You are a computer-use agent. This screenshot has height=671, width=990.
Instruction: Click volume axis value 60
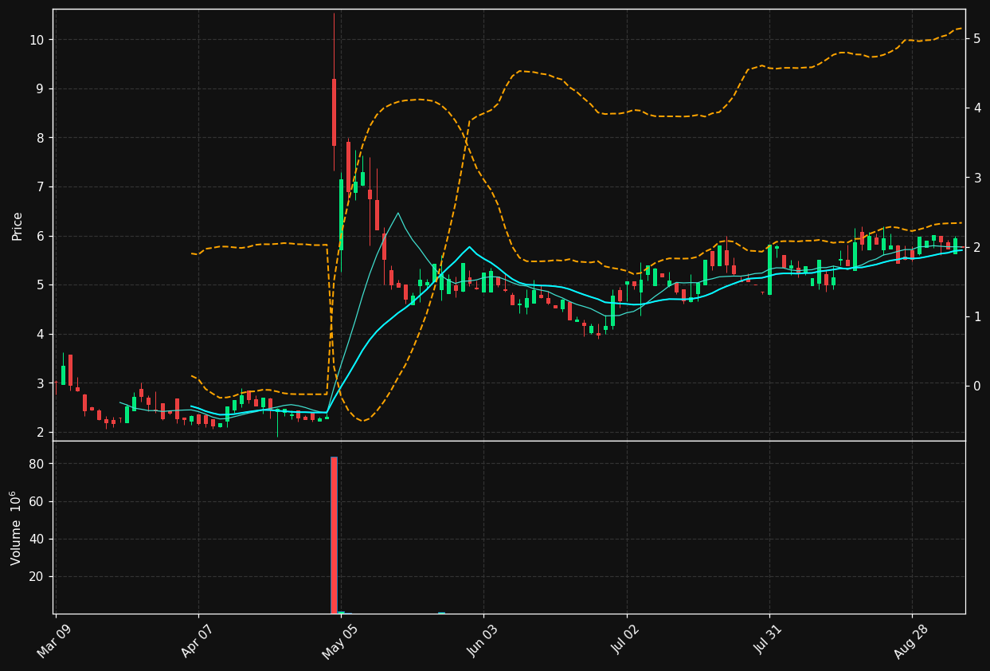coord(37,501)
